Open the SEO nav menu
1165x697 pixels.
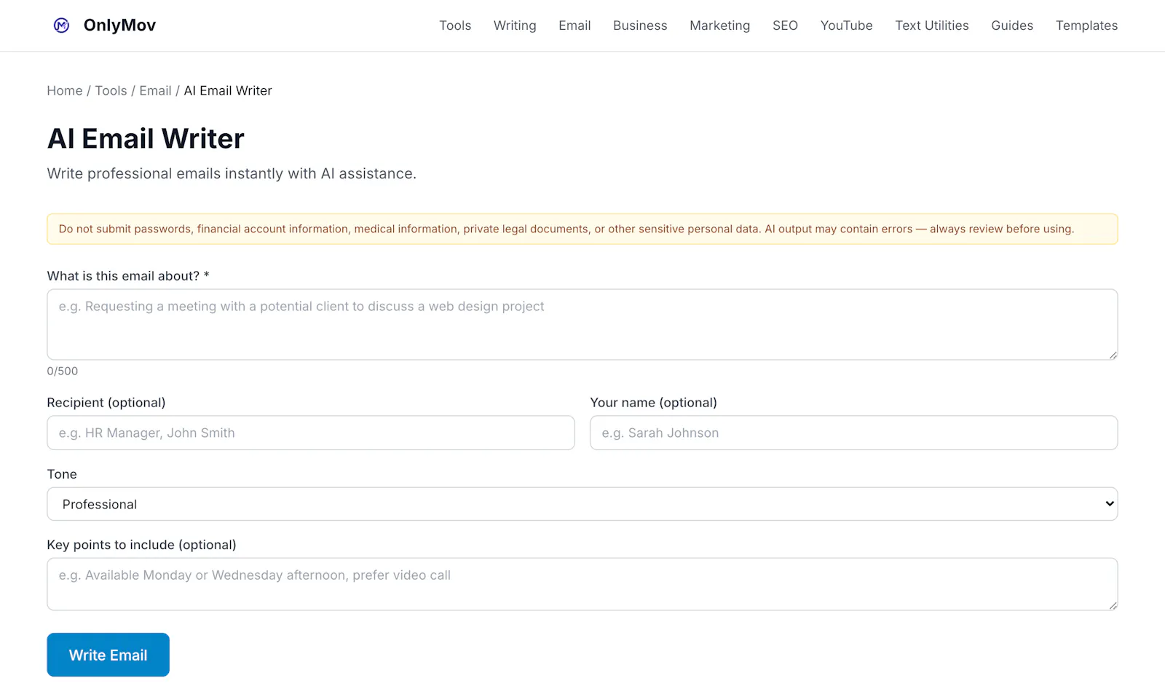(785, 25)
